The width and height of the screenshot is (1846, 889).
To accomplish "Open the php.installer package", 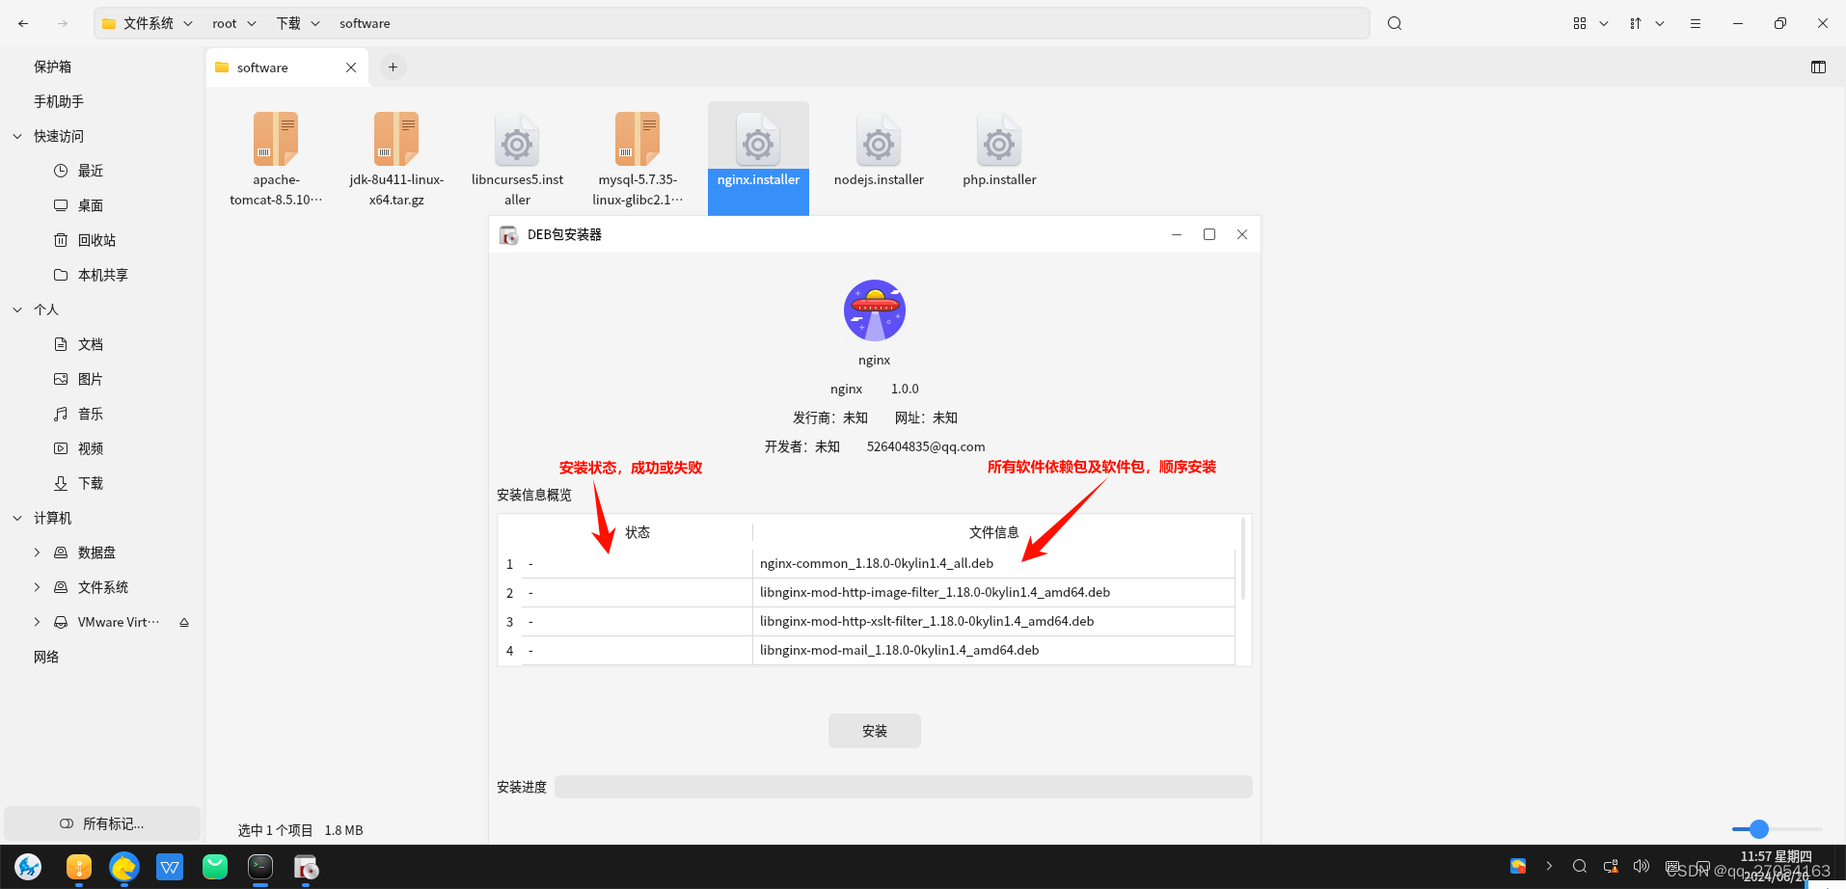I will click(x=998, y=147).
